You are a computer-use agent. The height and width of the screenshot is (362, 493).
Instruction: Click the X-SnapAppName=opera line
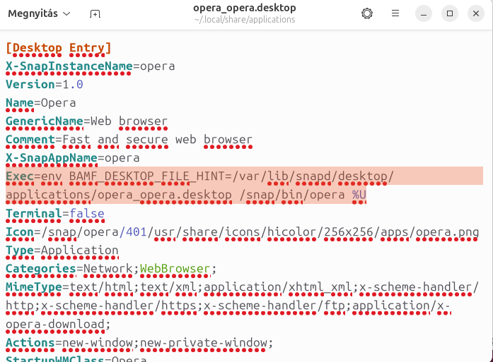73,158
